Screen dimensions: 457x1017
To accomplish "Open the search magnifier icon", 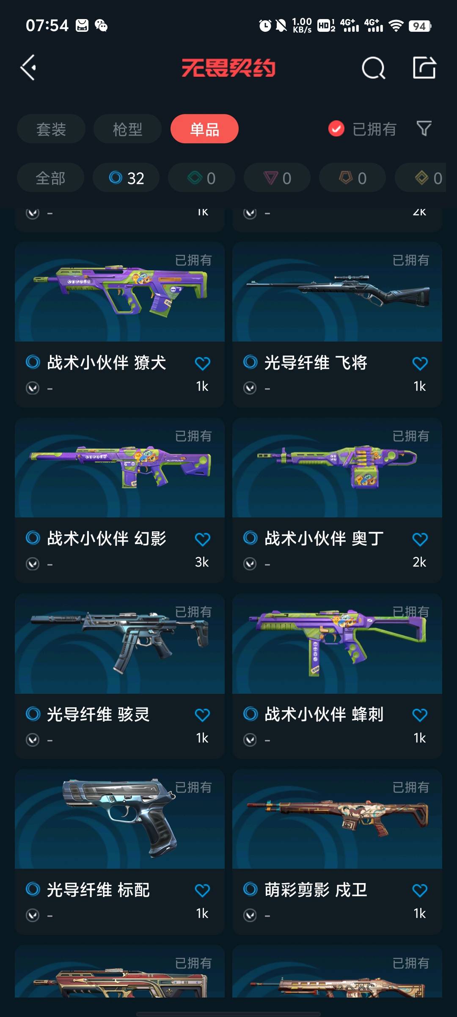I will point(373,68).
